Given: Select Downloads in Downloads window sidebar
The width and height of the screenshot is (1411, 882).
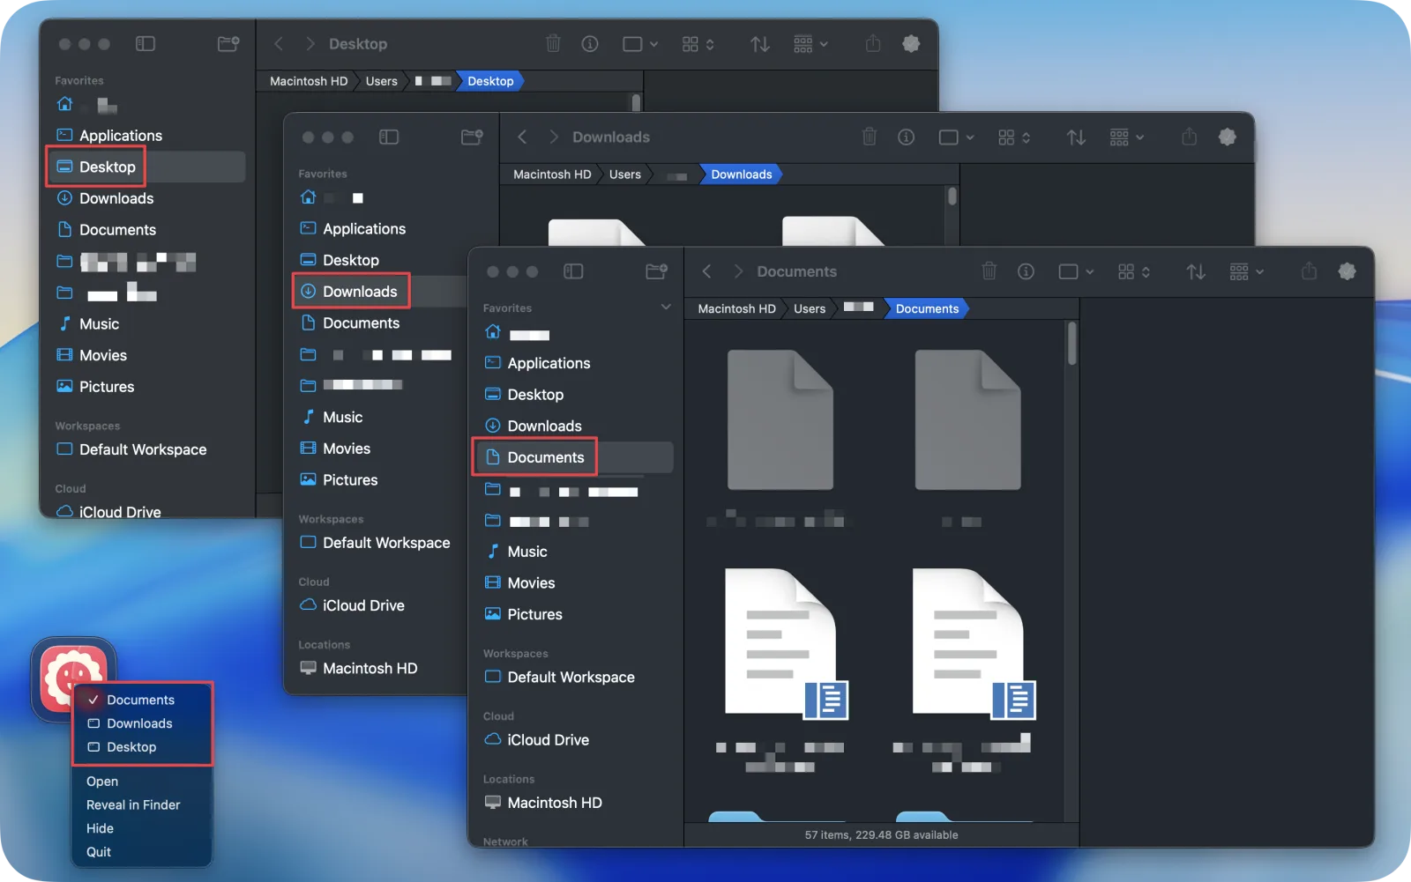Looking at the screenshot, I should point(379,292).
